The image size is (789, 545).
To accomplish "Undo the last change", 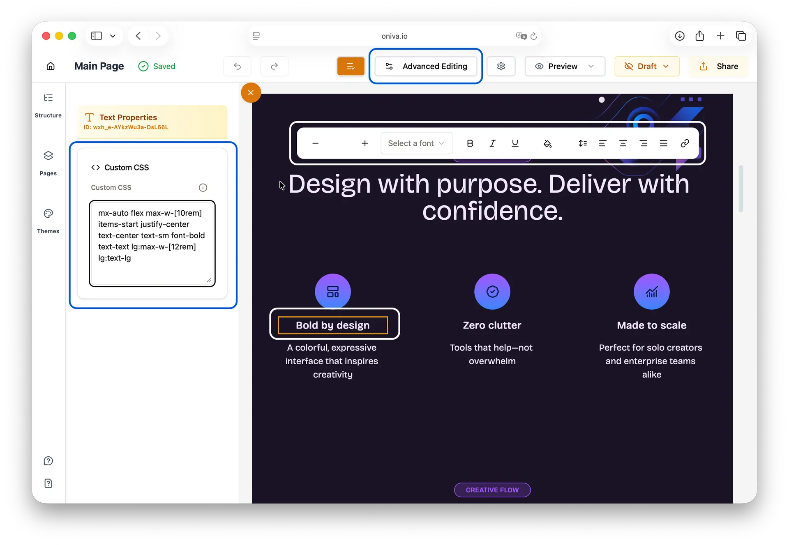I will coord(237,66).
